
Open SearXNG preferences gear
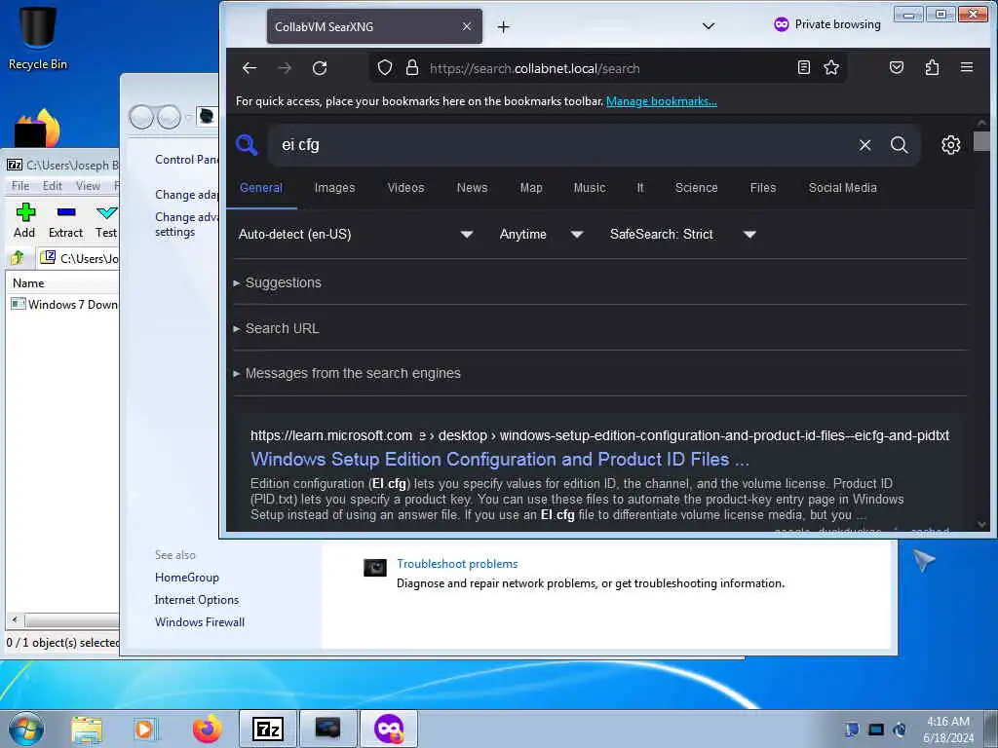coord(950,145)
